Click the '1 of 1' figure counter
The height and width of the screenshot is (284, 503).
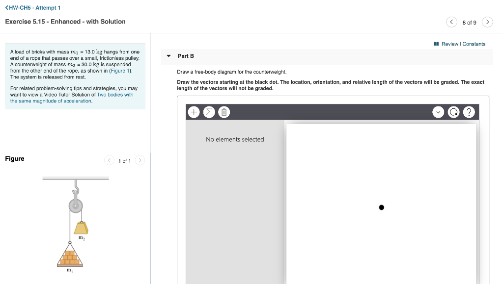pyautogui.click(x=124, y=161)
